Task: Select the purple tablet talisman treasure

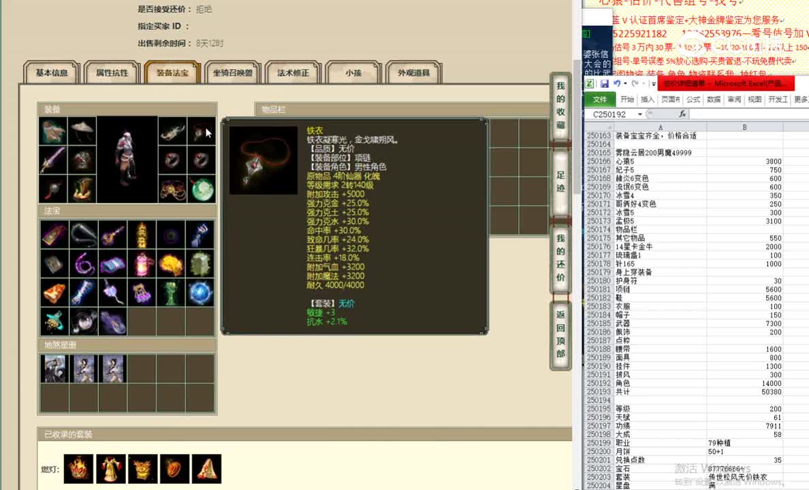Action: 54,235
